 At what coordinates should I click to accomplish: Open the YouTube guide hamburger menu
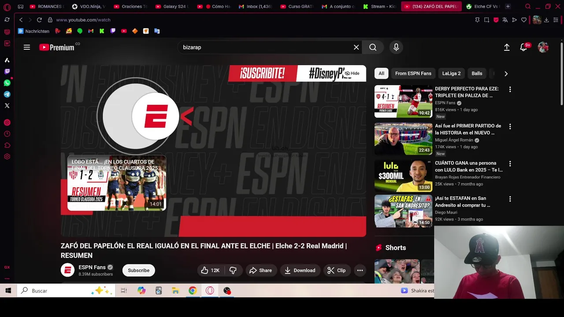click(x=27, y=47)
